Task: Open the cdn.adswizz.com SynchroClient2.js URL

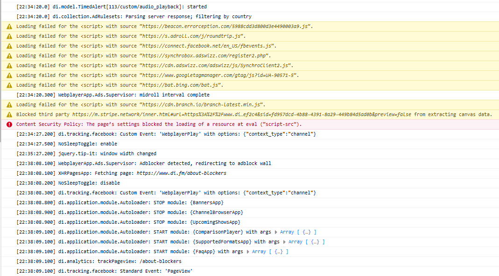Action: [x=215, y=66]
